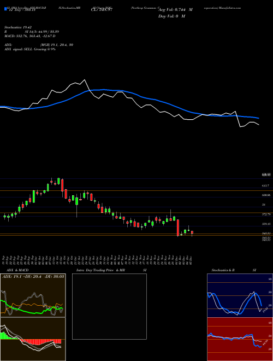Select the 'ADX signal: SELL' status line
Viewport: 273px width, 361px height.
point(30,49)
